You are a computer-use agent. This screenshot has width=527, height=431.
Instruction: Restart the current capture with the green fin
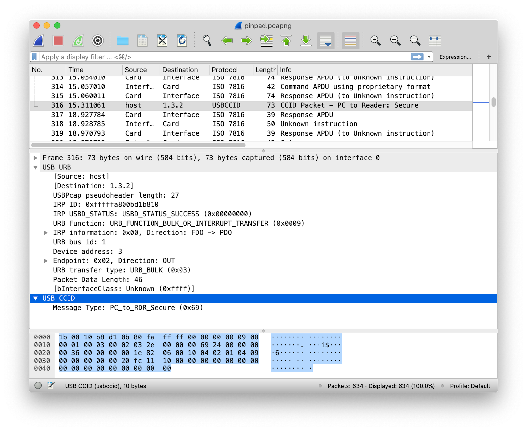point(78,41)
